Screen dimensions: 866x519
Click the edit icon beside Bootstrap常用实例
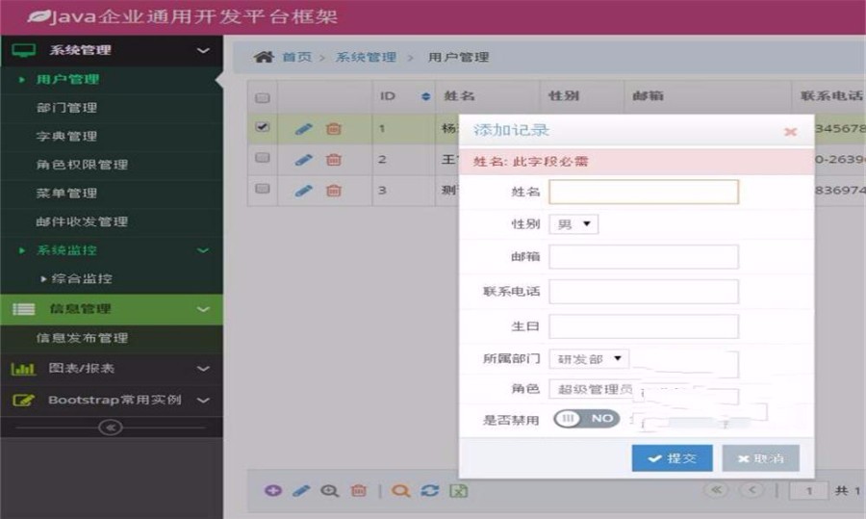tap(24, 400)
